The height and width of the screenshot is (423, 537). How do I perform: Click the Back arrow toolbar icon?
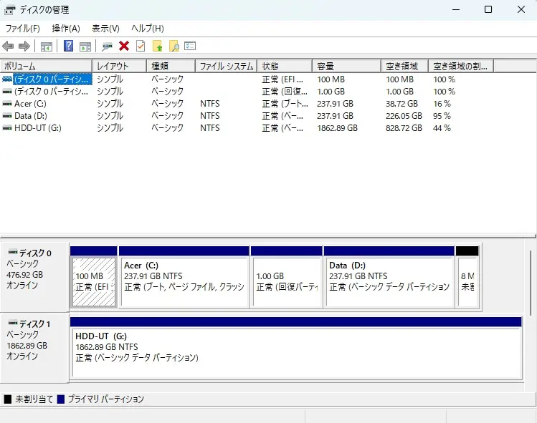pyautogui.click(x=8, y=46)
